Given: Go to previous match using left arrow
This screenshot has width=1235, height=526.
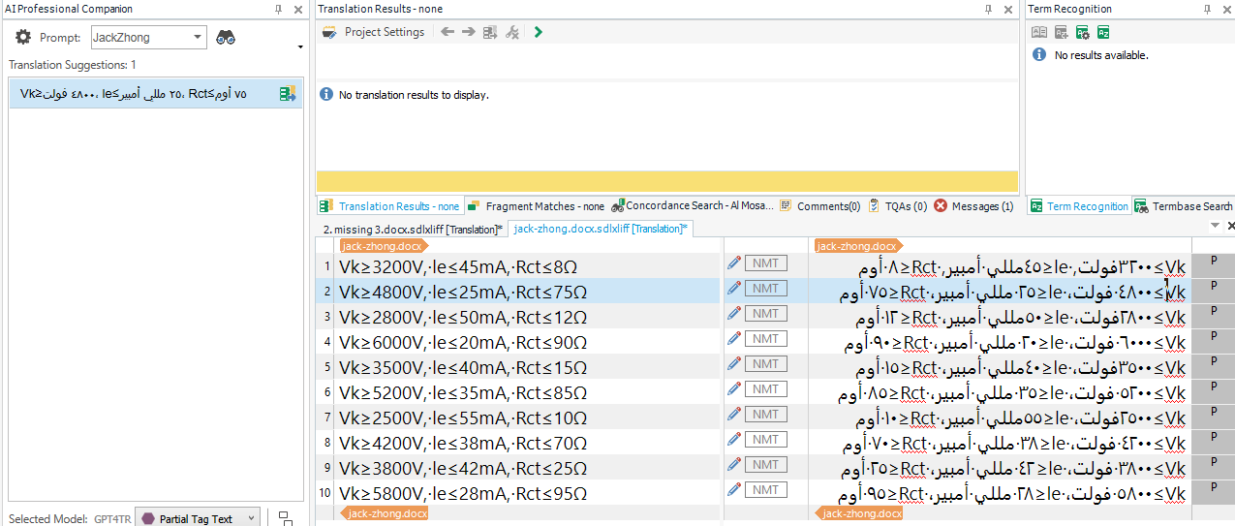Looking at the screenshot, I should tap(448, 32).
